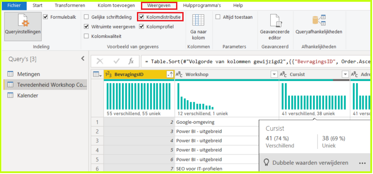Open the Geavanceerde editor
Screen dimensions: 373x174
tap(275, 20)
